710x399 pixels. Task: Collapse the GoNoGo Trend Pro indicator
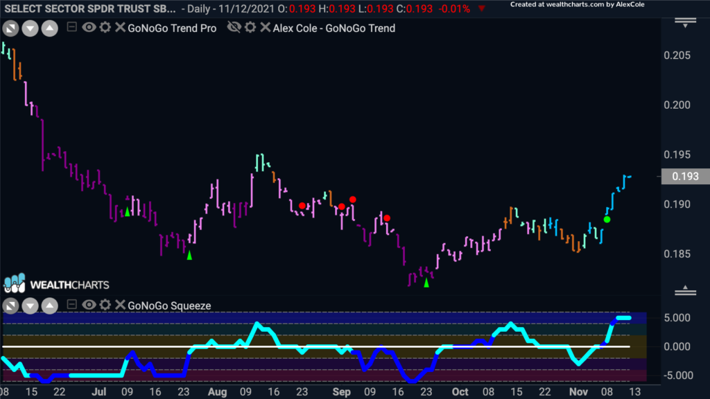pos(71,27)
